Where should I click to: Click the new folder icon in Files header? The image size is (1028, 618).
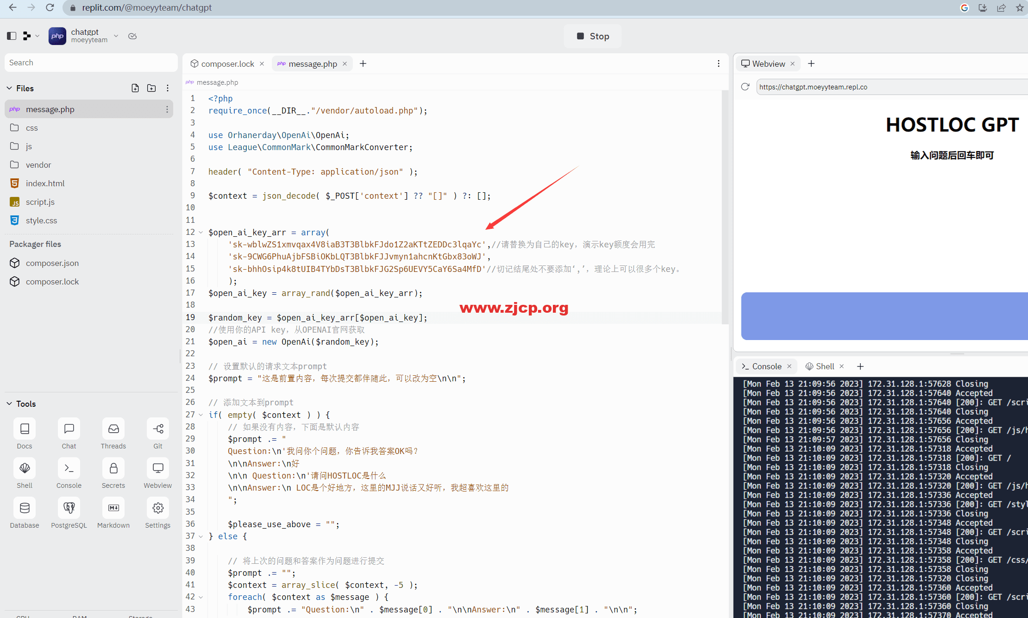[151, 88]
